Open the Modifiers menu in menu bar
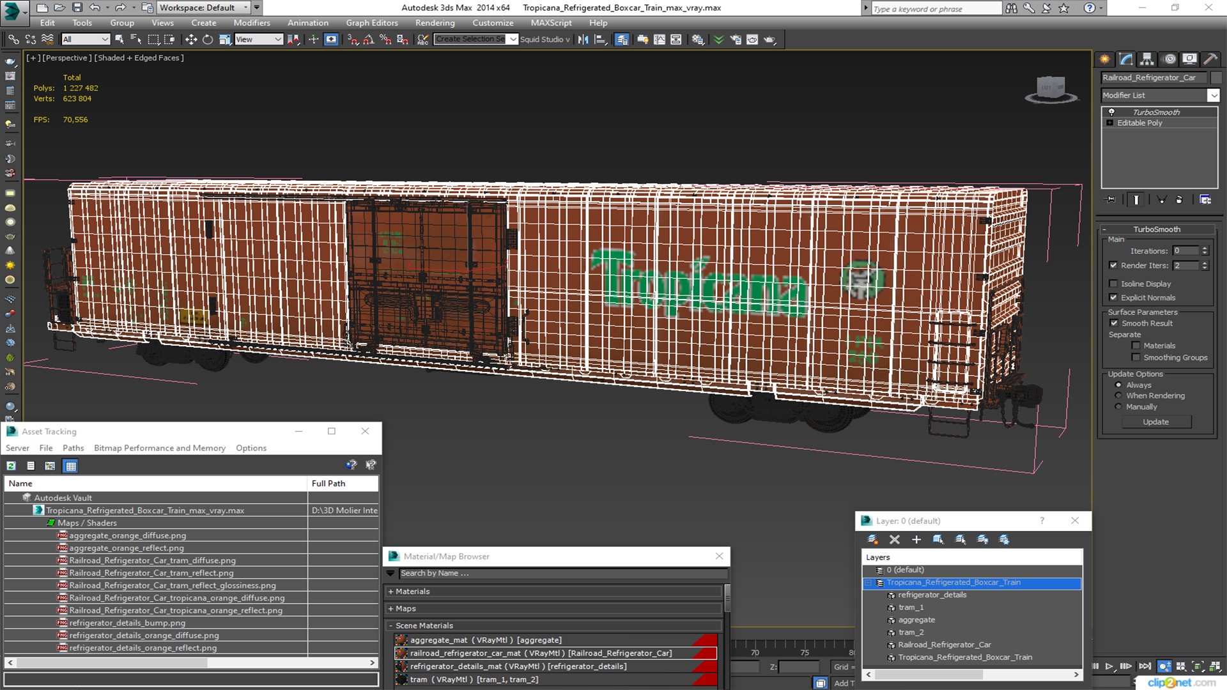The width and height of the screenshot is (1227, 690). (251, 23)
